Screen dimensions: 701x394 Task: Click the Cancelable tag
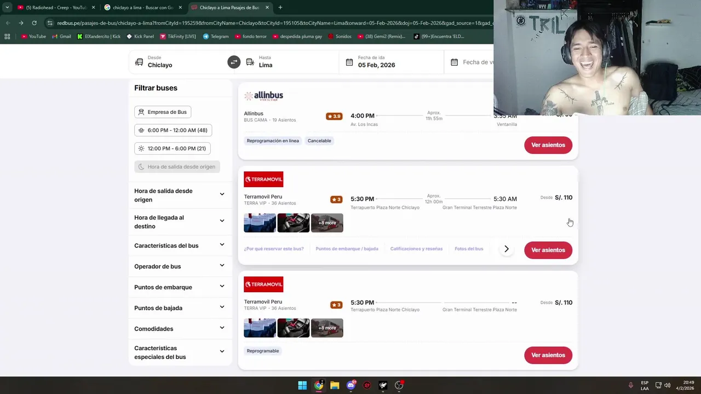pyautogui.click(x=319, y=141)
